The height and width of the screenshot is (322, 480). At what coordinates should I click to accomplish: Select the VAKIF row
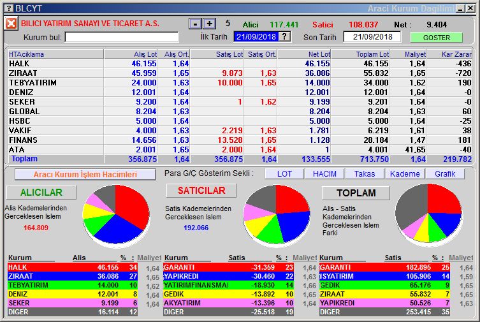click(x=240, y=130)
